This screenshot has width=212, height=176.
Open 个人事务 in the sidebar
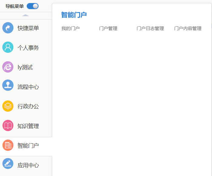tap(28, 48)
